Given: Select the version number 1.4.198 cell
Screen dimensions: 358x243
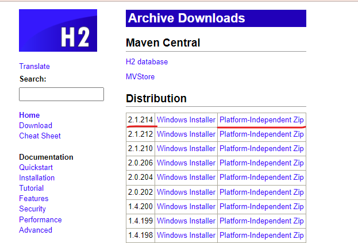Looking at the screenshot, I should 140,235.
